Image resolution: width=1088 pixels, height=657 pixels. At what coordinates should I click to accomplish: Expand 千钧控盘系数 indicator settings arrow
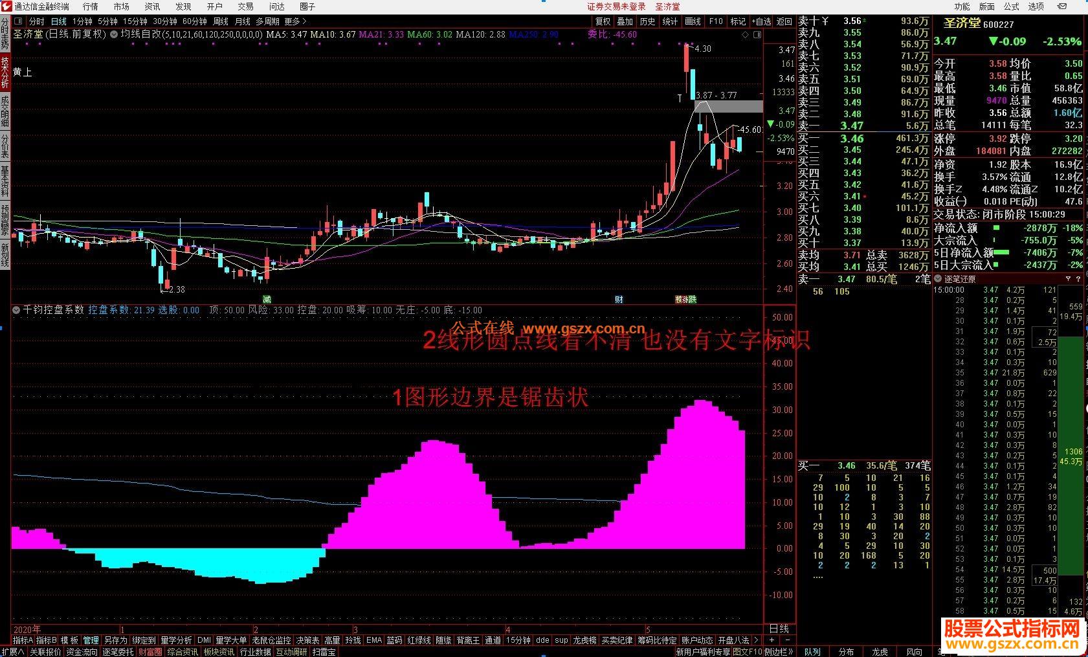[16, 310]
